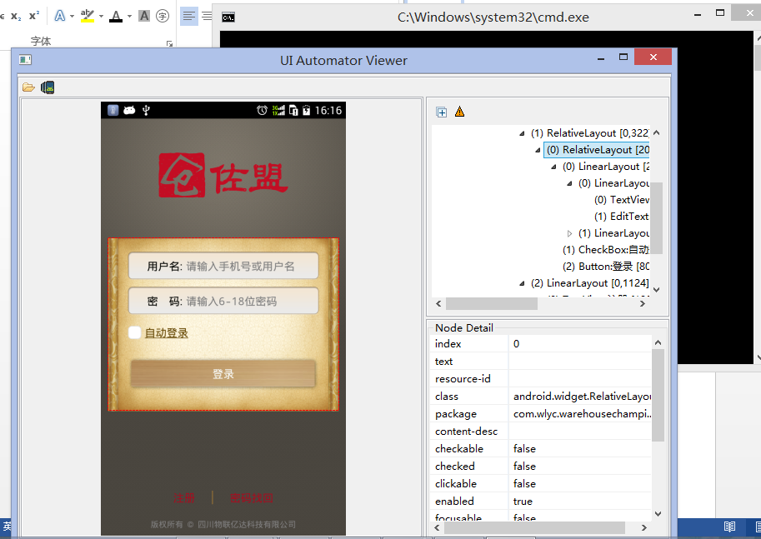Collapse the selected (0) RelativeLayout node

tap(538, 150)
